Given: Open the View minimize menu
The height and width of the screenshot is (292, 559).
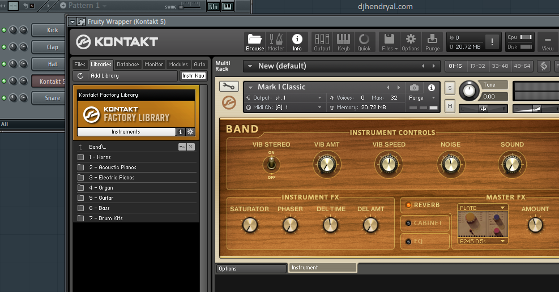Looking at the screenshot, I should click(x=548, y=42).
